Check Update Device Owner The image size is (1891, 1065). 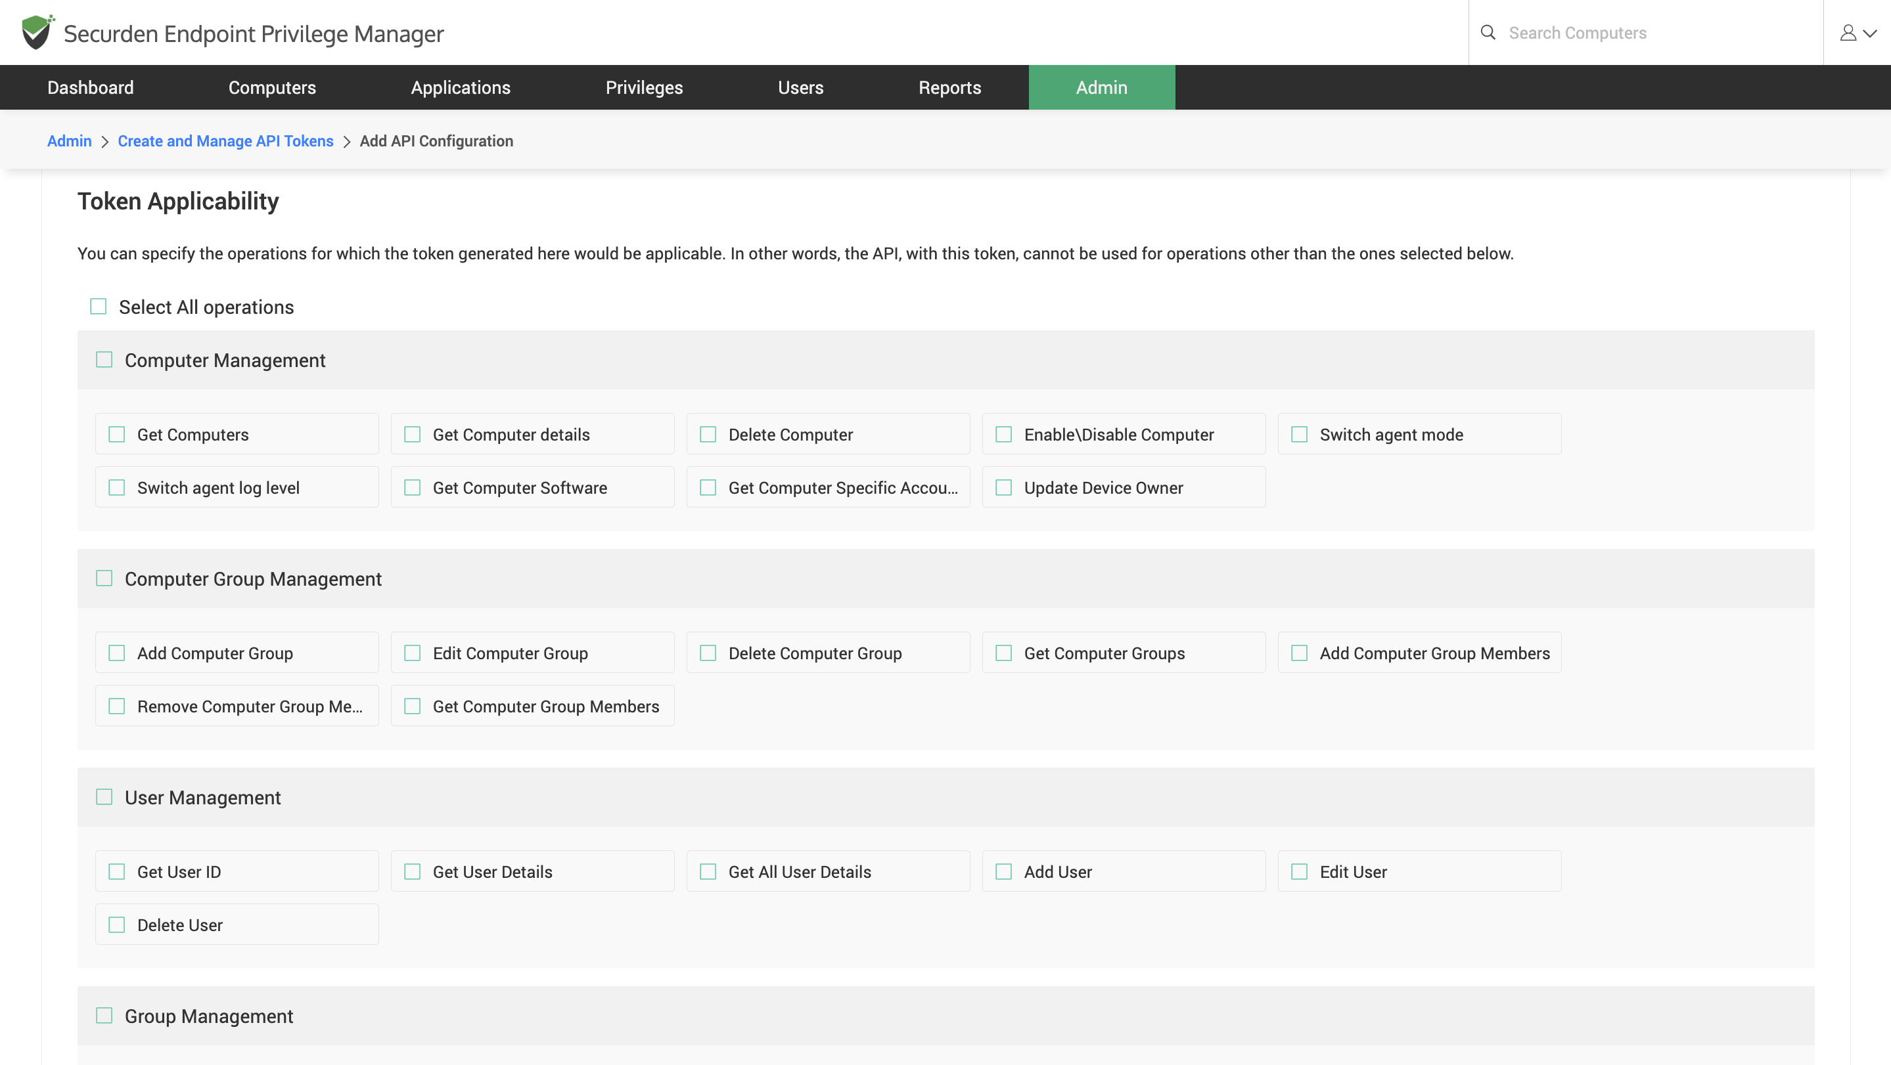pyautogui.click(x=1003, y=488)
